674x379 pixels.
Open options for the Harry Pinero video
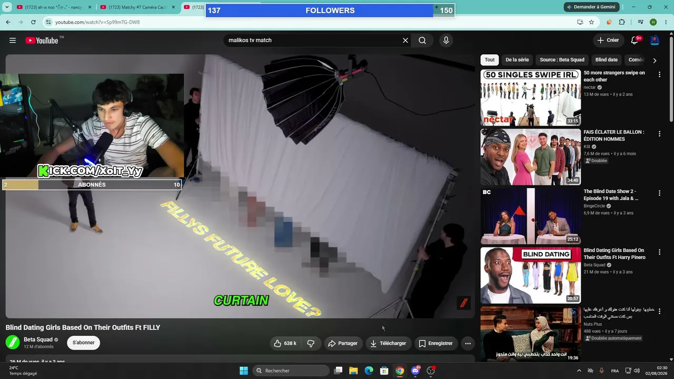659,252
